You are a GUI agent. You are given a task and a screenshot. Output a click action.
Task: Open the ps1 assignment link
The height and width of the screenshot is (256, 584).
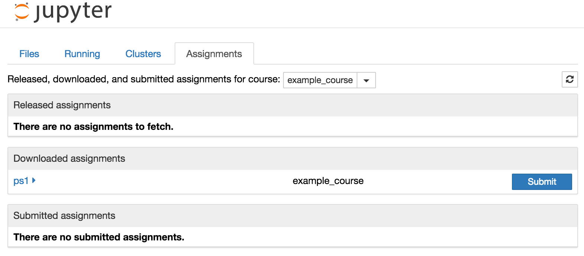pos(21,181)
